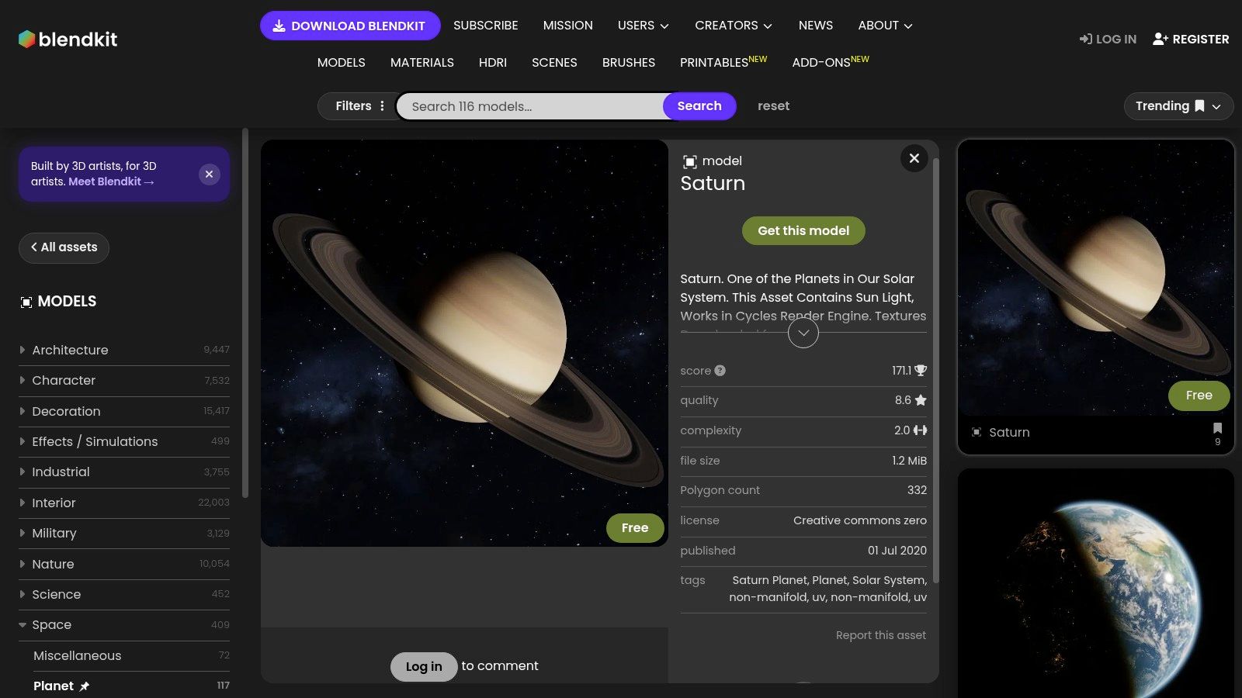Switch to Materials tab
1242x698 pixels.
422,63
